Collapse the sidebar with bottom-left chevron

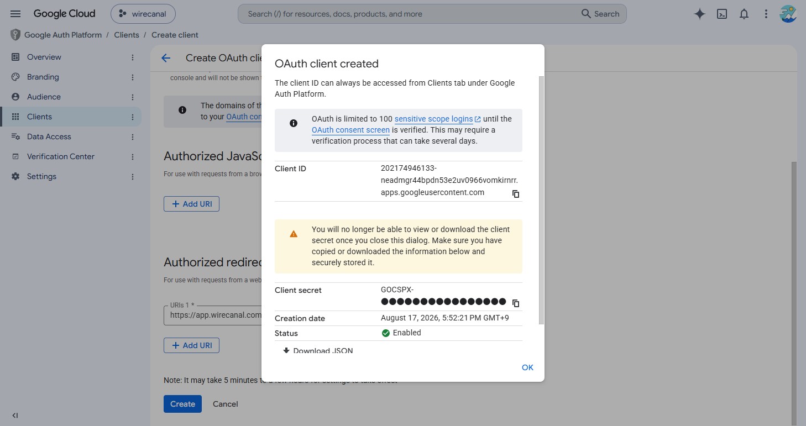[15, 416]
